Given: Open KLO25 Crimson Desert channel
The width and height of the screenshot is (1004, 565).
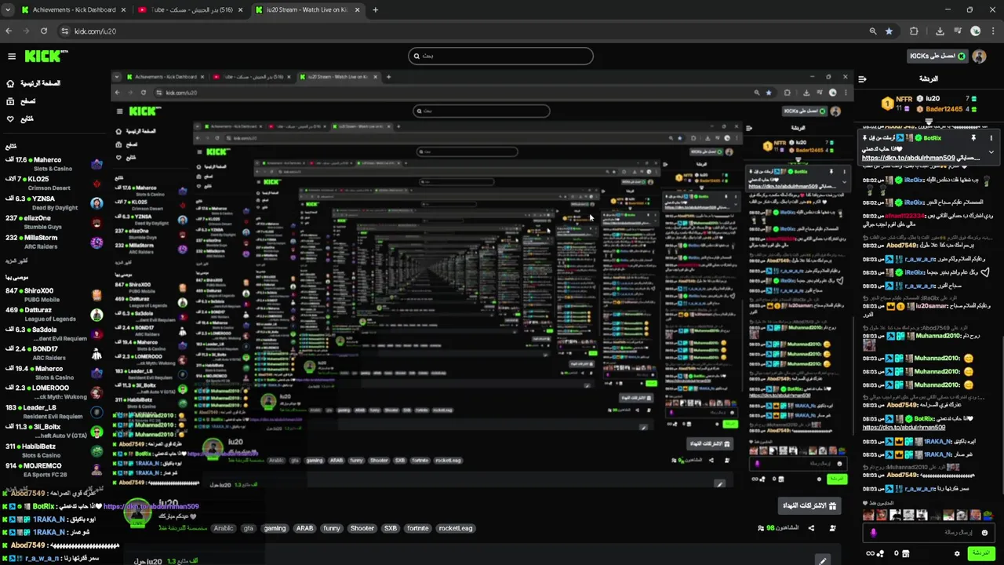Looking at the screenshot, I should pyautogui.click(x=53, y=183).
